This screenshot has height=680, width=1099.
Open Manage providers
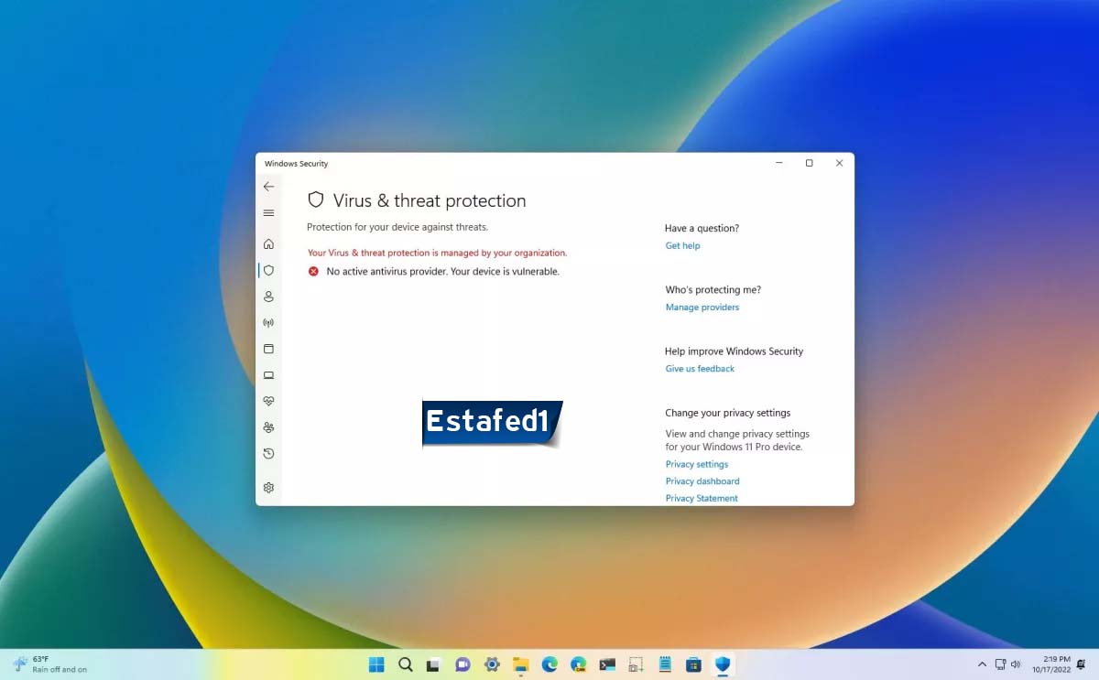click(x=702, y=307)
